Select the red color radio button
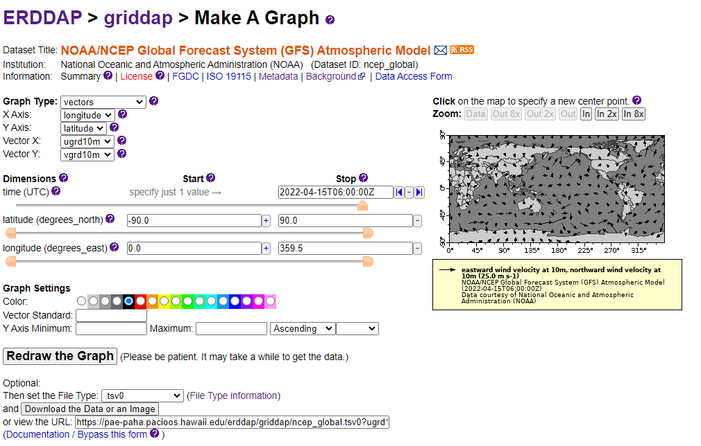 tap(140, 301)
